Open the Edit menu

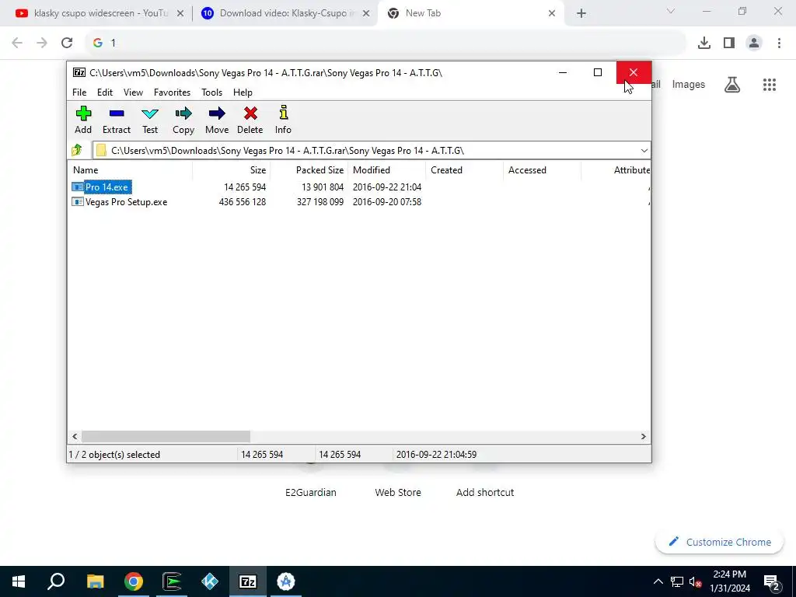coord(105,93)
